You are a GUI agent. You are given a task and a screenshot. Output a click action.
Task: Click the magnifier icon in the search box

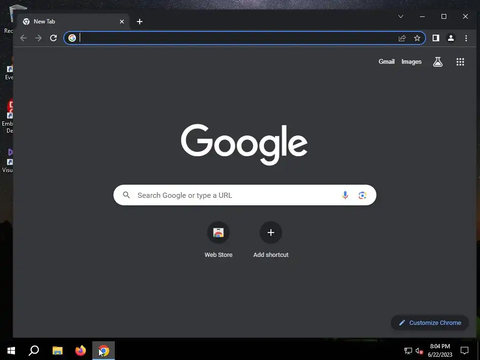tap(127, 195)
